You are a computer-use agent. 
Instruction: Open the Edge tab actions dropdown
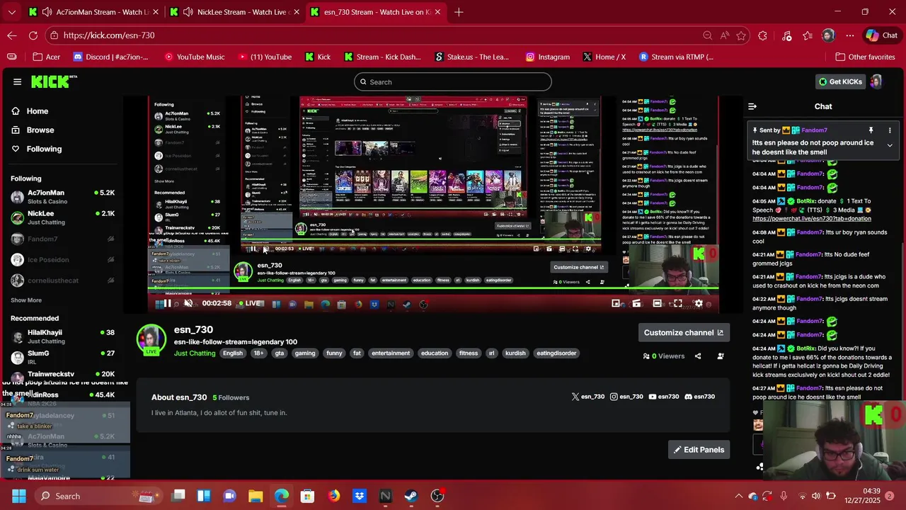coord(11,12)
